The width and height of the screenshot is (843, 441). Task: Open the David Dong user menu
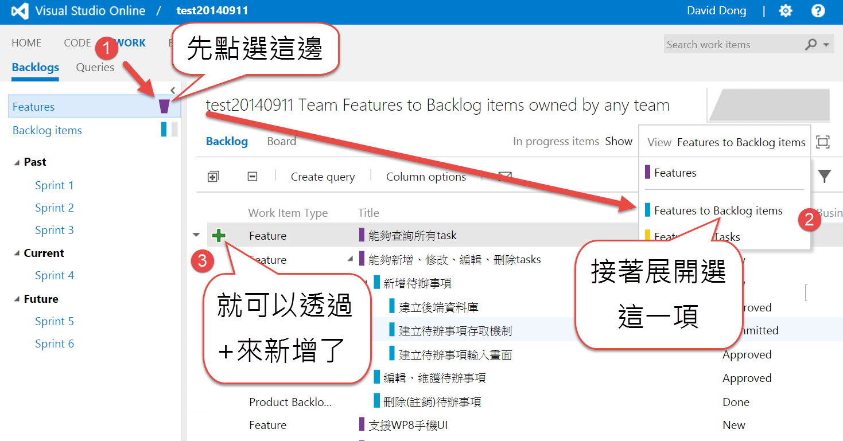click(716, 11)
